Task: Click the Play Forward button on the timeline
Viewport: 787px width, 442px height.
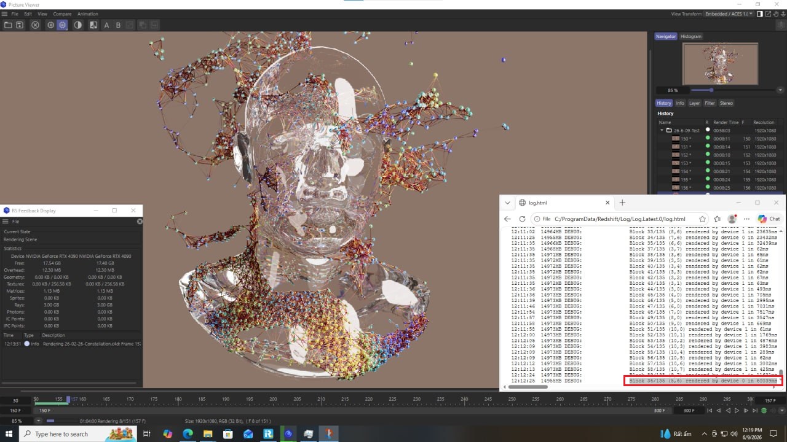Action: [x=737, y=410]
